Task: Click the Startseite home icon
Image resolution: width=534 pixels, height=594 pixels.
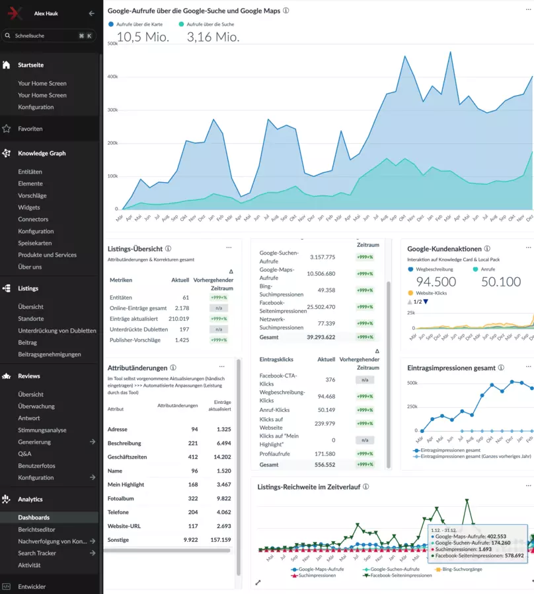Action: tap(7, 65)
